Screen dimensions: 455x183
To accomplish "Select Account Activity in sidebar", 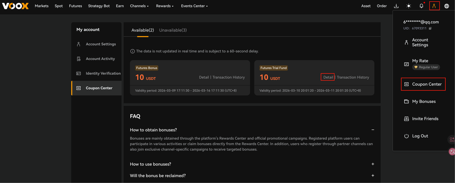I will click(96, 59).
